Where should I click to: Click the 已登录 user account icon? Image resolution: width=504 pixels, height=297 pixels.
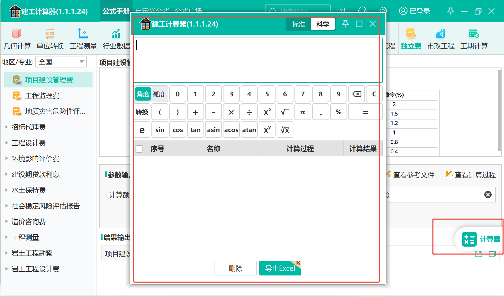(415, 11)
